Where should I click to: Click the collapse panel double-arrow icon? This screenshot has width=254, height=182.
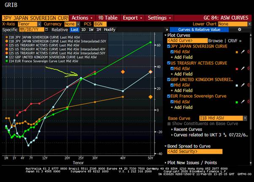(167, 30)
